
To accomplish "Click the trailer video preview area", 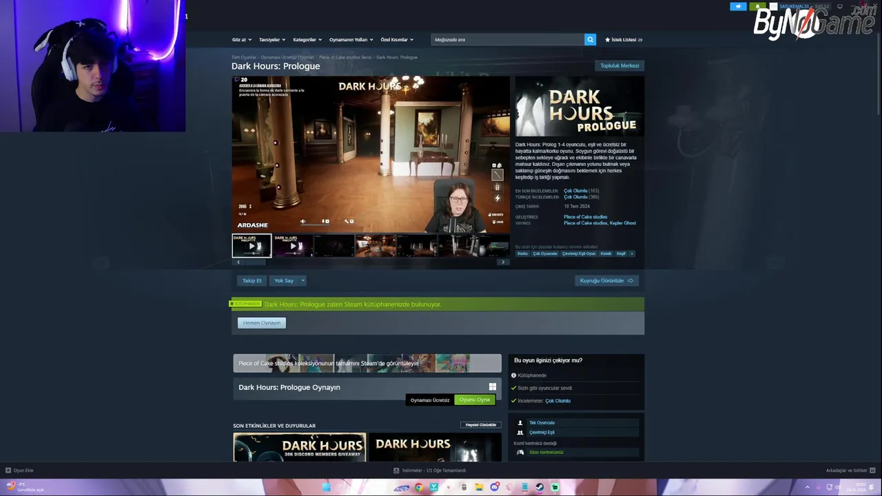I will [371, 154].
